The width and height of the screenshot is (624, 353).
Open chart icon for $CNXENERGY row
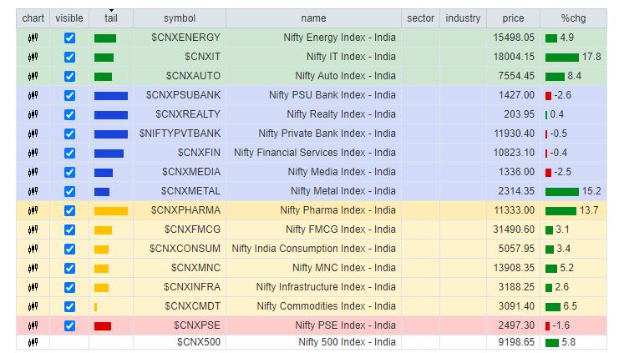(33, 38)
